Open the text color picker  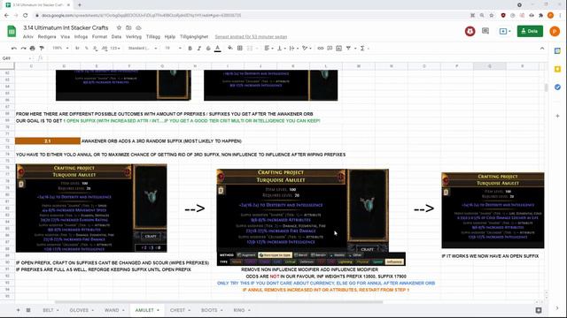pyautogui.click(x=217, y=48)
